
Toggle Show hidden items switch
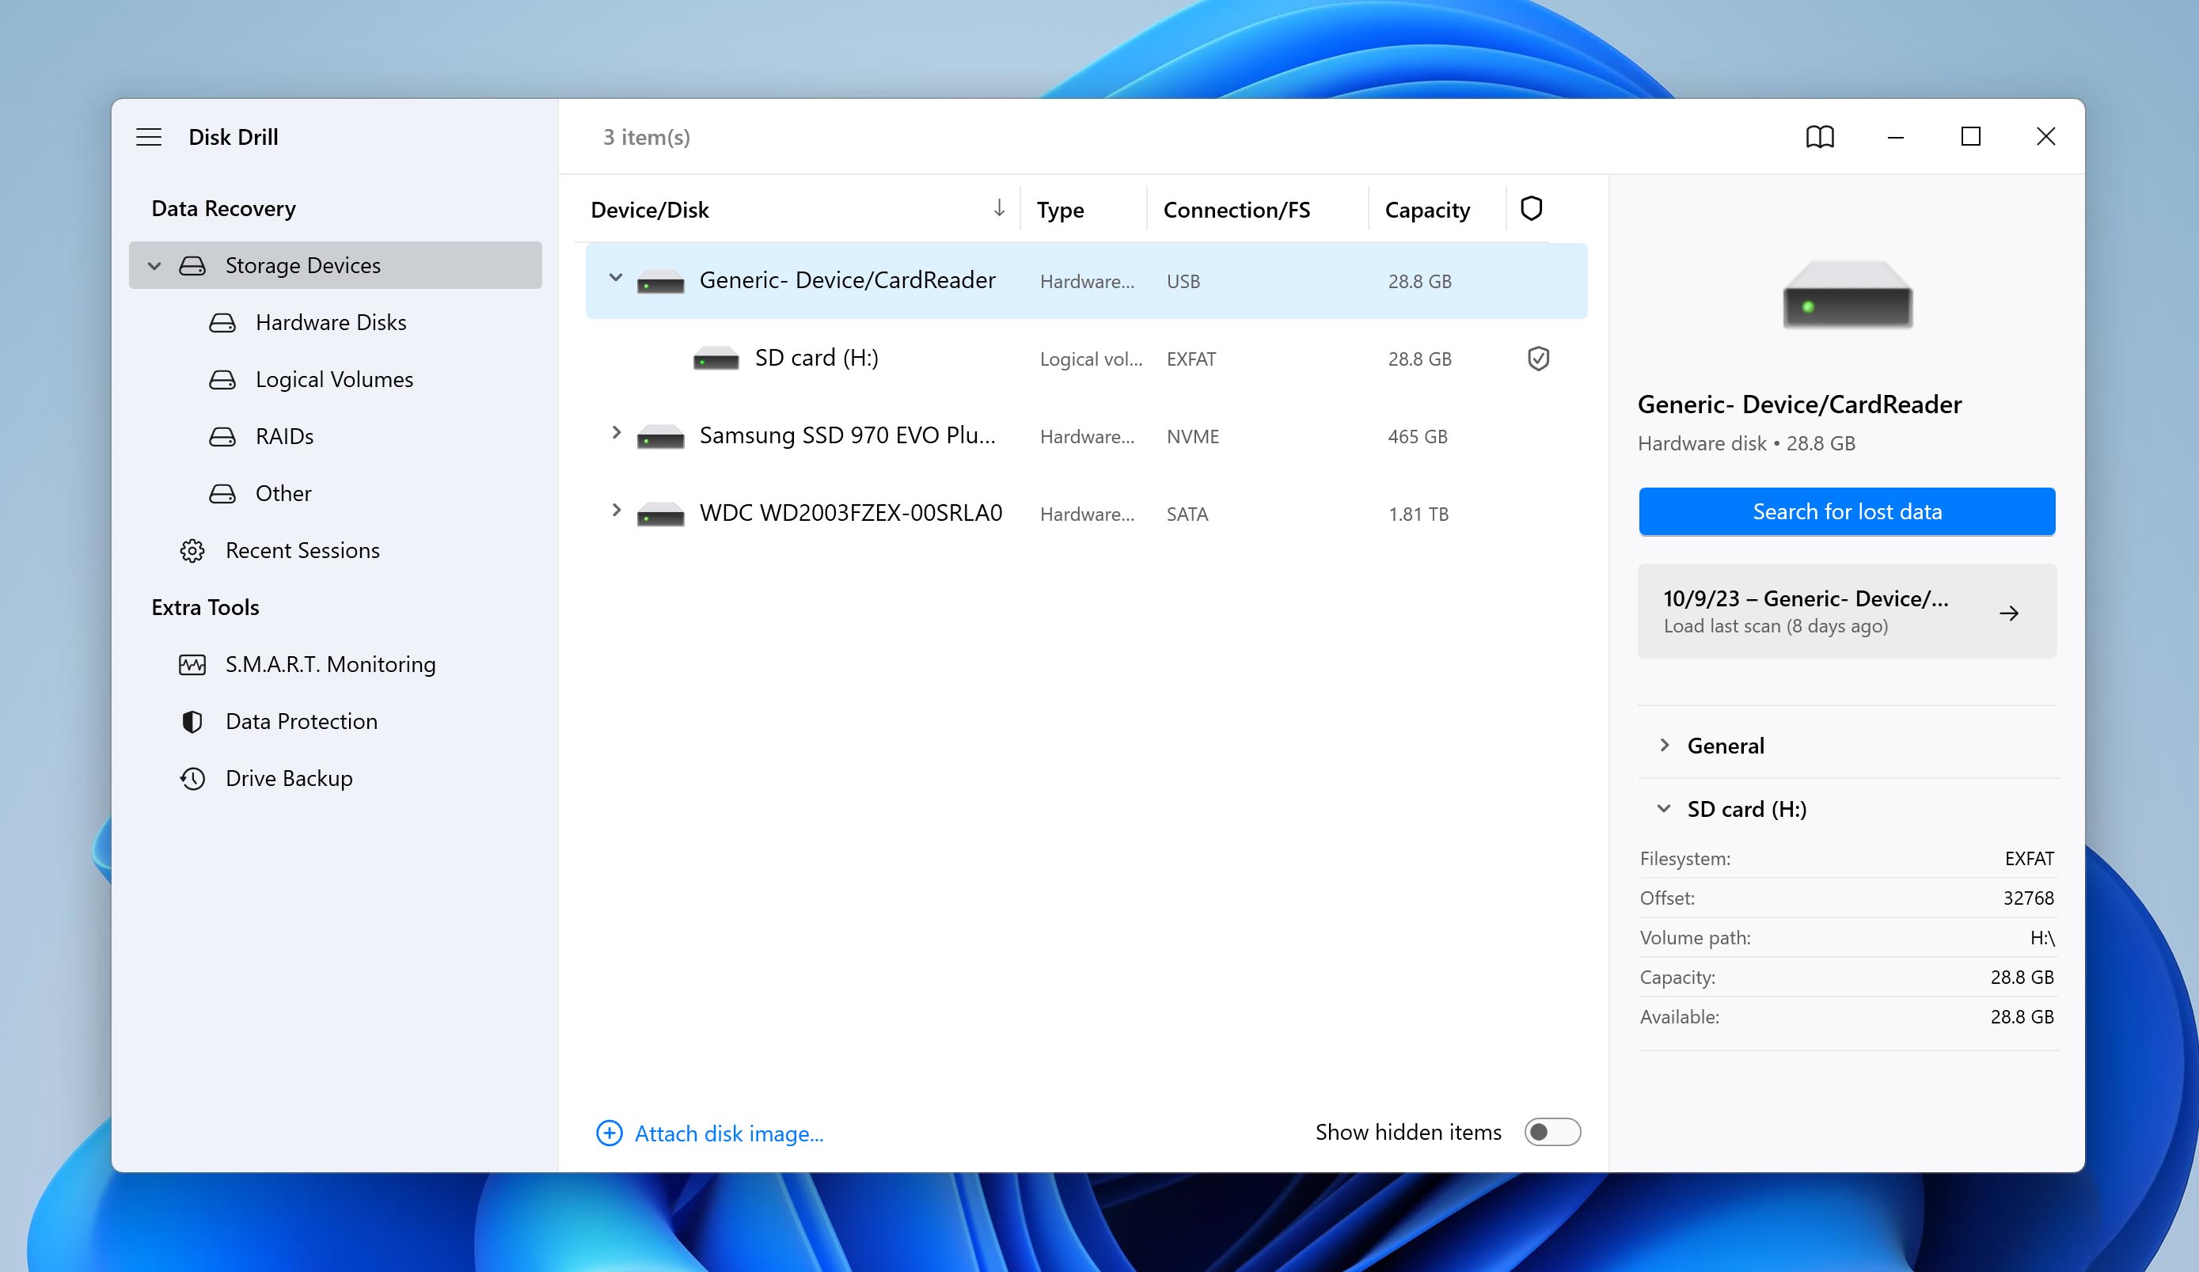(x=1552, y=1131)
